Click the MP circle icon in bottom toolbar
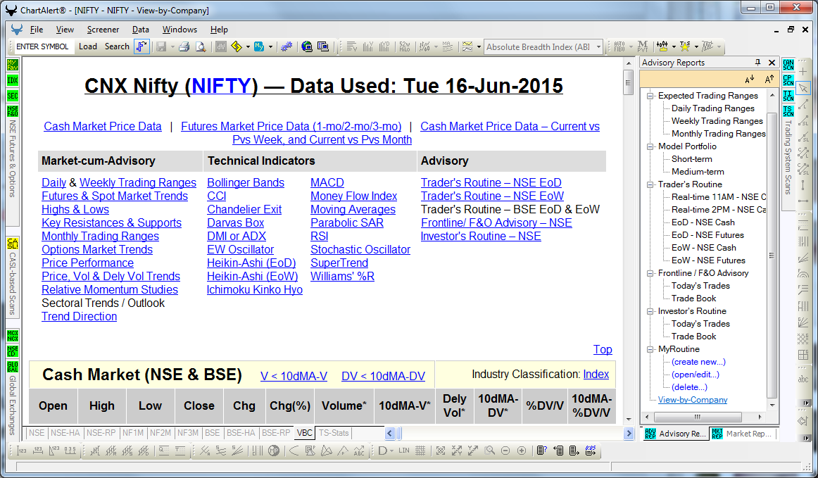The image size is (818, 478). tap(274, 451)
